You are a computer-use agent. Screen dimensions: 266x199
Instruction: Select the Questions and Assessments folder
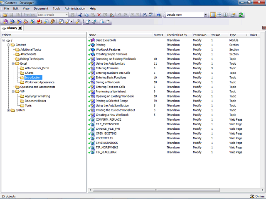coord(38,87)
